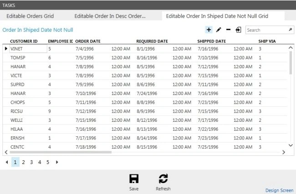Click the export icon beside Search
Screen dimensions: 296x194
(x=239, y=30)
